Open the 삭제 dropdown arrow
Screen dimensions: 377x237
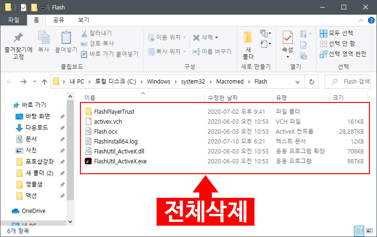[x=216, y=37]
